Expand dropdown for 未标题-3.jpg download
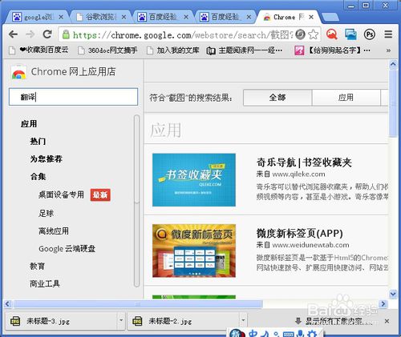This screenshot has width=401, height=337. (121, 320)
